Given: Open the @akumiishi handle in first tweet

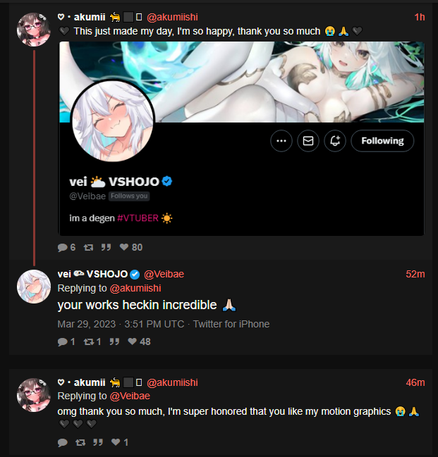Looking at the screenshot, I should 172,17.
